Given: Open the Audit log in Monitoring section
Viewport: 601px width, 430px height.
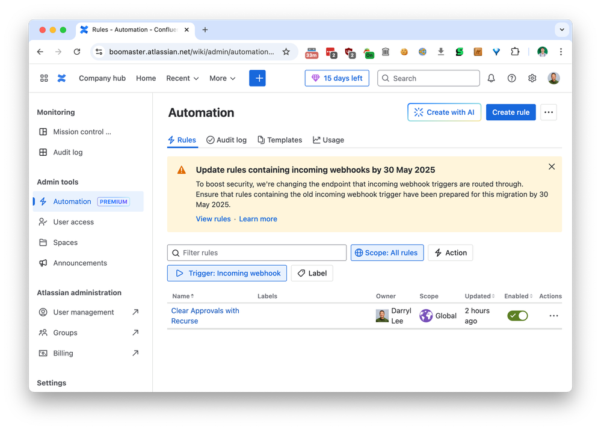Looking at the screenshot, I should pyautogui.click(x=67, y=152).
